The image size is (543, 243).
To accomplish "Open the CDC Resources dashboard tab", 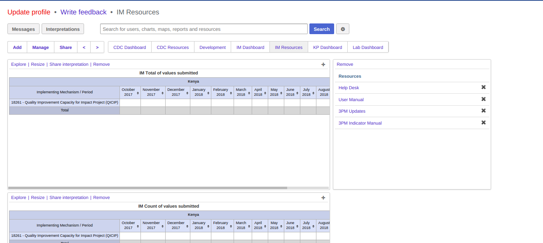I will click(x=173, y=47).
